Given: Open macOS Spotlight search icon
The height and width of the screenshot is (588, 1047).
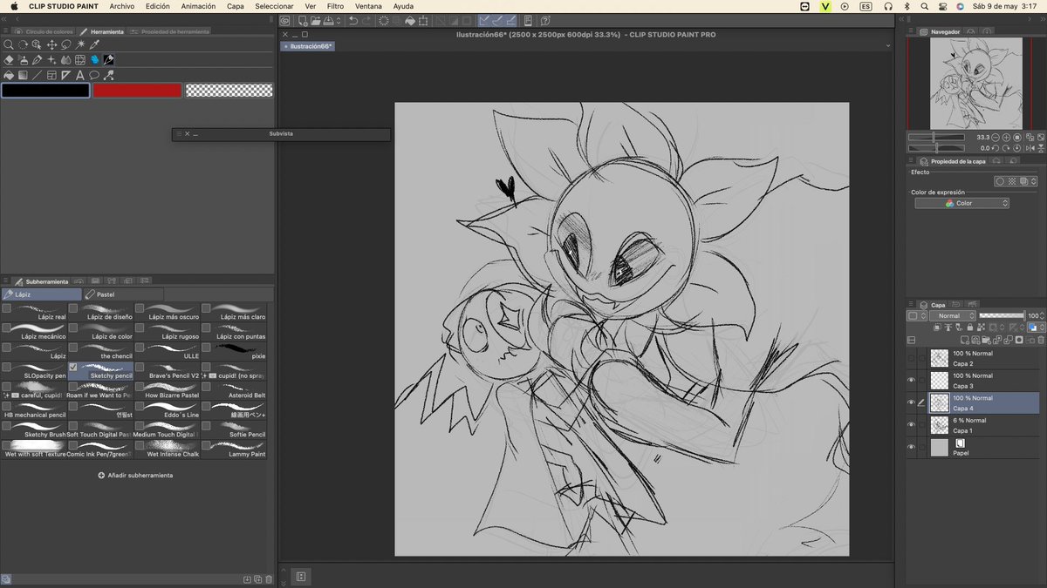Looking at the screenshot, I should tap(924, 6).
